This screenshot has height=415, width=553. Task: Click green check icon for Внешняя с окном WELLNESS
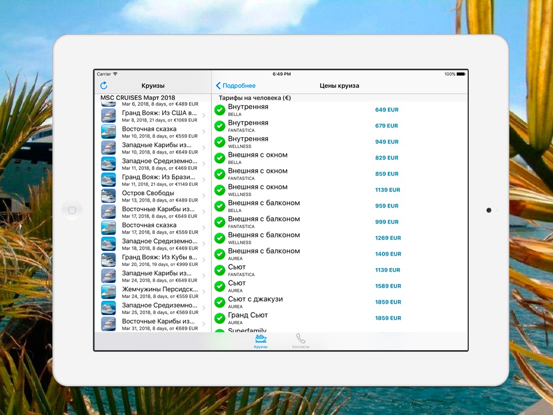click(x=220, y=190)
